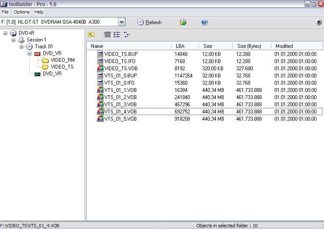
Task: Click status bar path F:\VIDEO_TS\VTS_01_4.VOB
Action: (30, 226)
